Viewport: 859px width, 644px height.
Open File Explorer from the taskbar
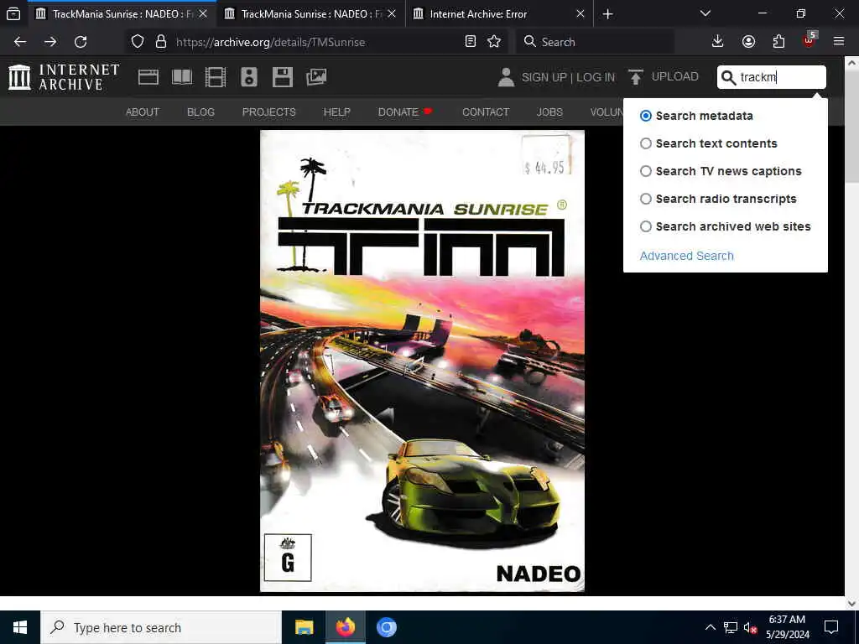tap(304, 627)
